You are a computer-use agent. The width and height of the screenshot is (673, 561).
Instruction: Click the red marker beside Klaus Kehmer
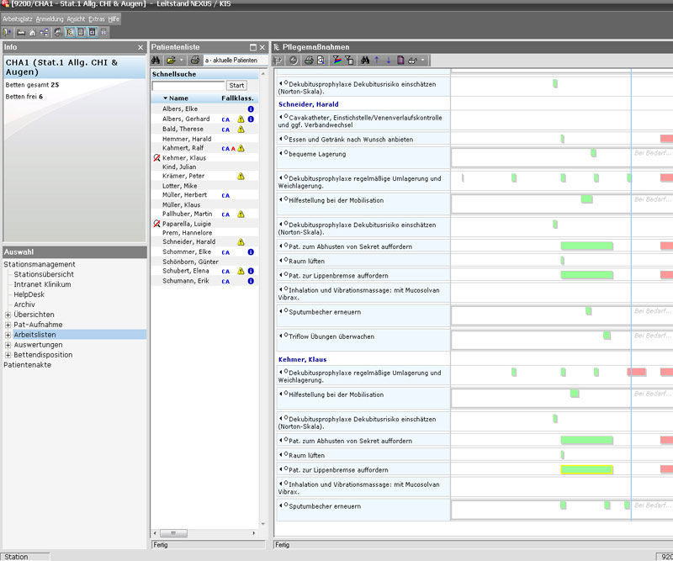(x=156, y=156)
